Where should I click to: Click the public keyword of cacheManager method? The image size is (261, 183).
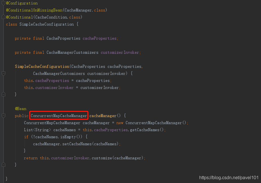[22, 116]
